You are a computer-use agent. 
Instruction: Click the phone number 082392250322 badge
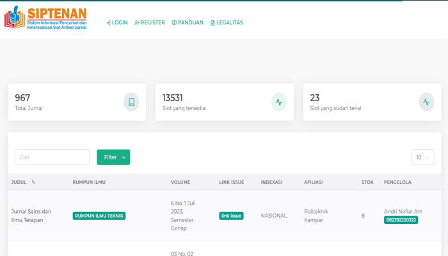click(401, 220)
